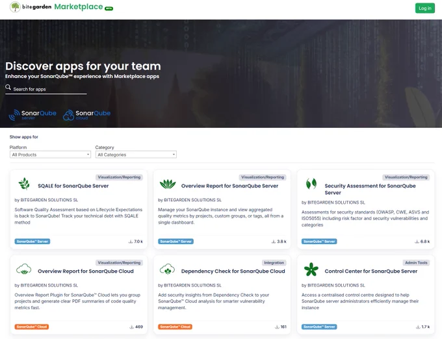Screen dimensions: 442x339
Task: Click the download icon showing 161
Action: (x=277, y=327)
